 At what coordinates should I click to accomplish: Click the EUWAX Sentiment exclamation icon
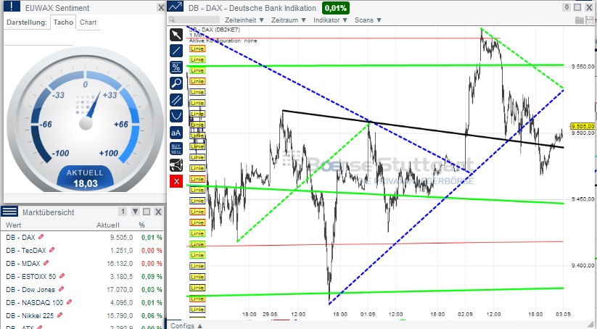pyautogui.click(x=12, y=7)
